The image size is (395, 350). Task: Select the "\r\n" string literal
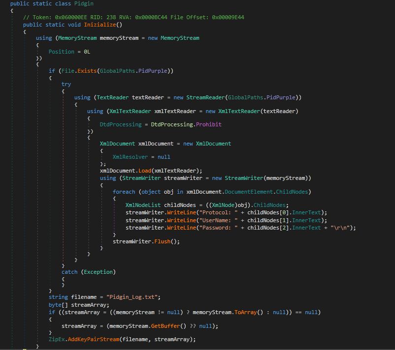(340, 228)
